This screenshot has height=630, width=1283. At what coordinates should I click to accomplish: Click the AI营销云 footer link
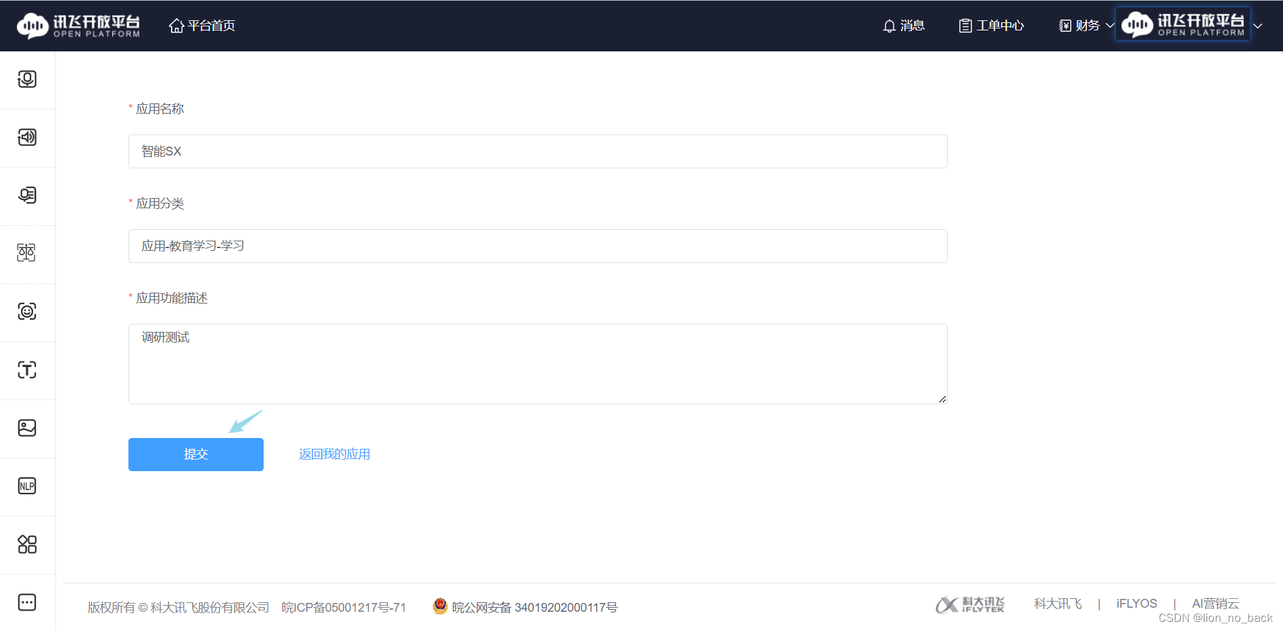[1215, 604]
